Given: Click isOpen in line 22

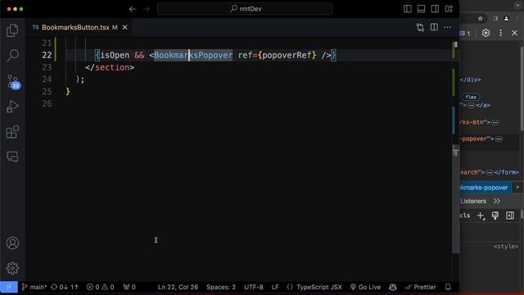Looking at the screenshot, I should 115,55.
